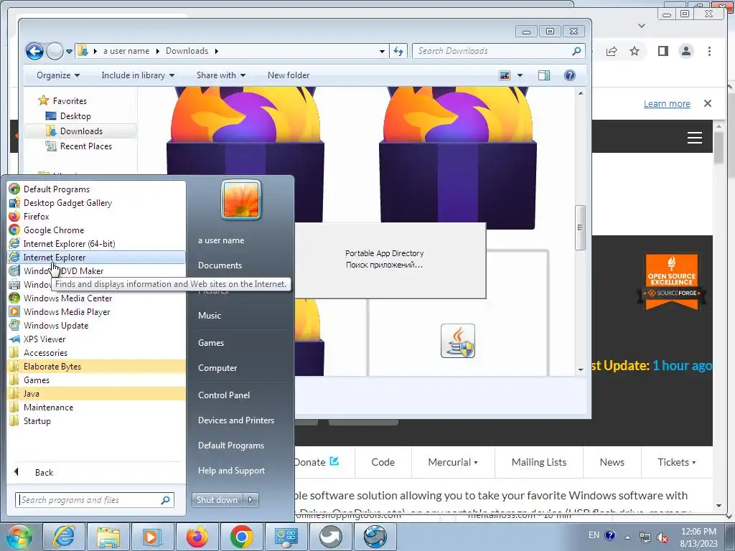Open the Shut down options arrow
Viewport: 735px width, 551px height.
coord(251,500)
